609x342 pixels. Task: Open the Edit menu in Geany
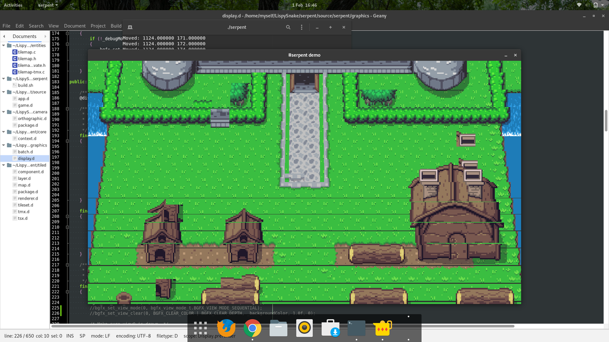[20, 26]
